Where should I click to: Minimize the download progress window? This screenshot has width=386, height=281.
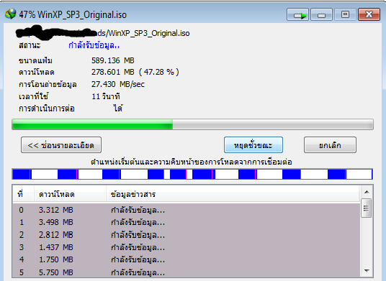coord(321,15)
